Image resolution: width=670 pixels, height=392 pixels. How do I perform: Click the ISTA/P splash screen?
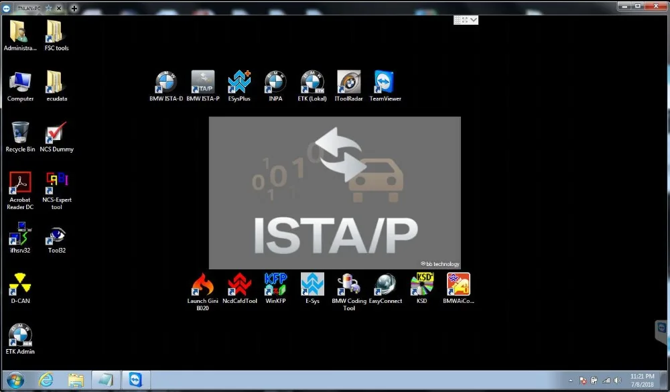point(334,193)
